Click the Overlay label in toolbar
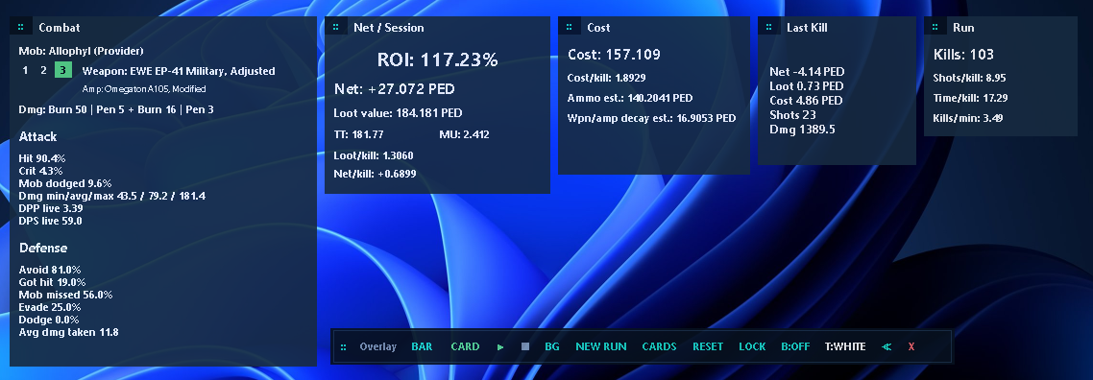The width and height of the screenshot is (1093, 380). point(377,346)
